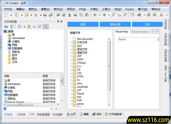Open the 编辑(E) menu
This screenshot has height=124, width=171.
[20, 9]
